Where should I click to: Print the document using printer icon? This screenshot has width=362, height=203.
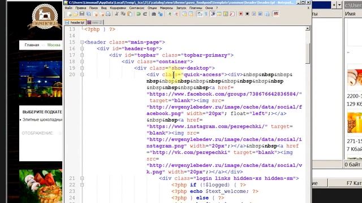(108, 14)
